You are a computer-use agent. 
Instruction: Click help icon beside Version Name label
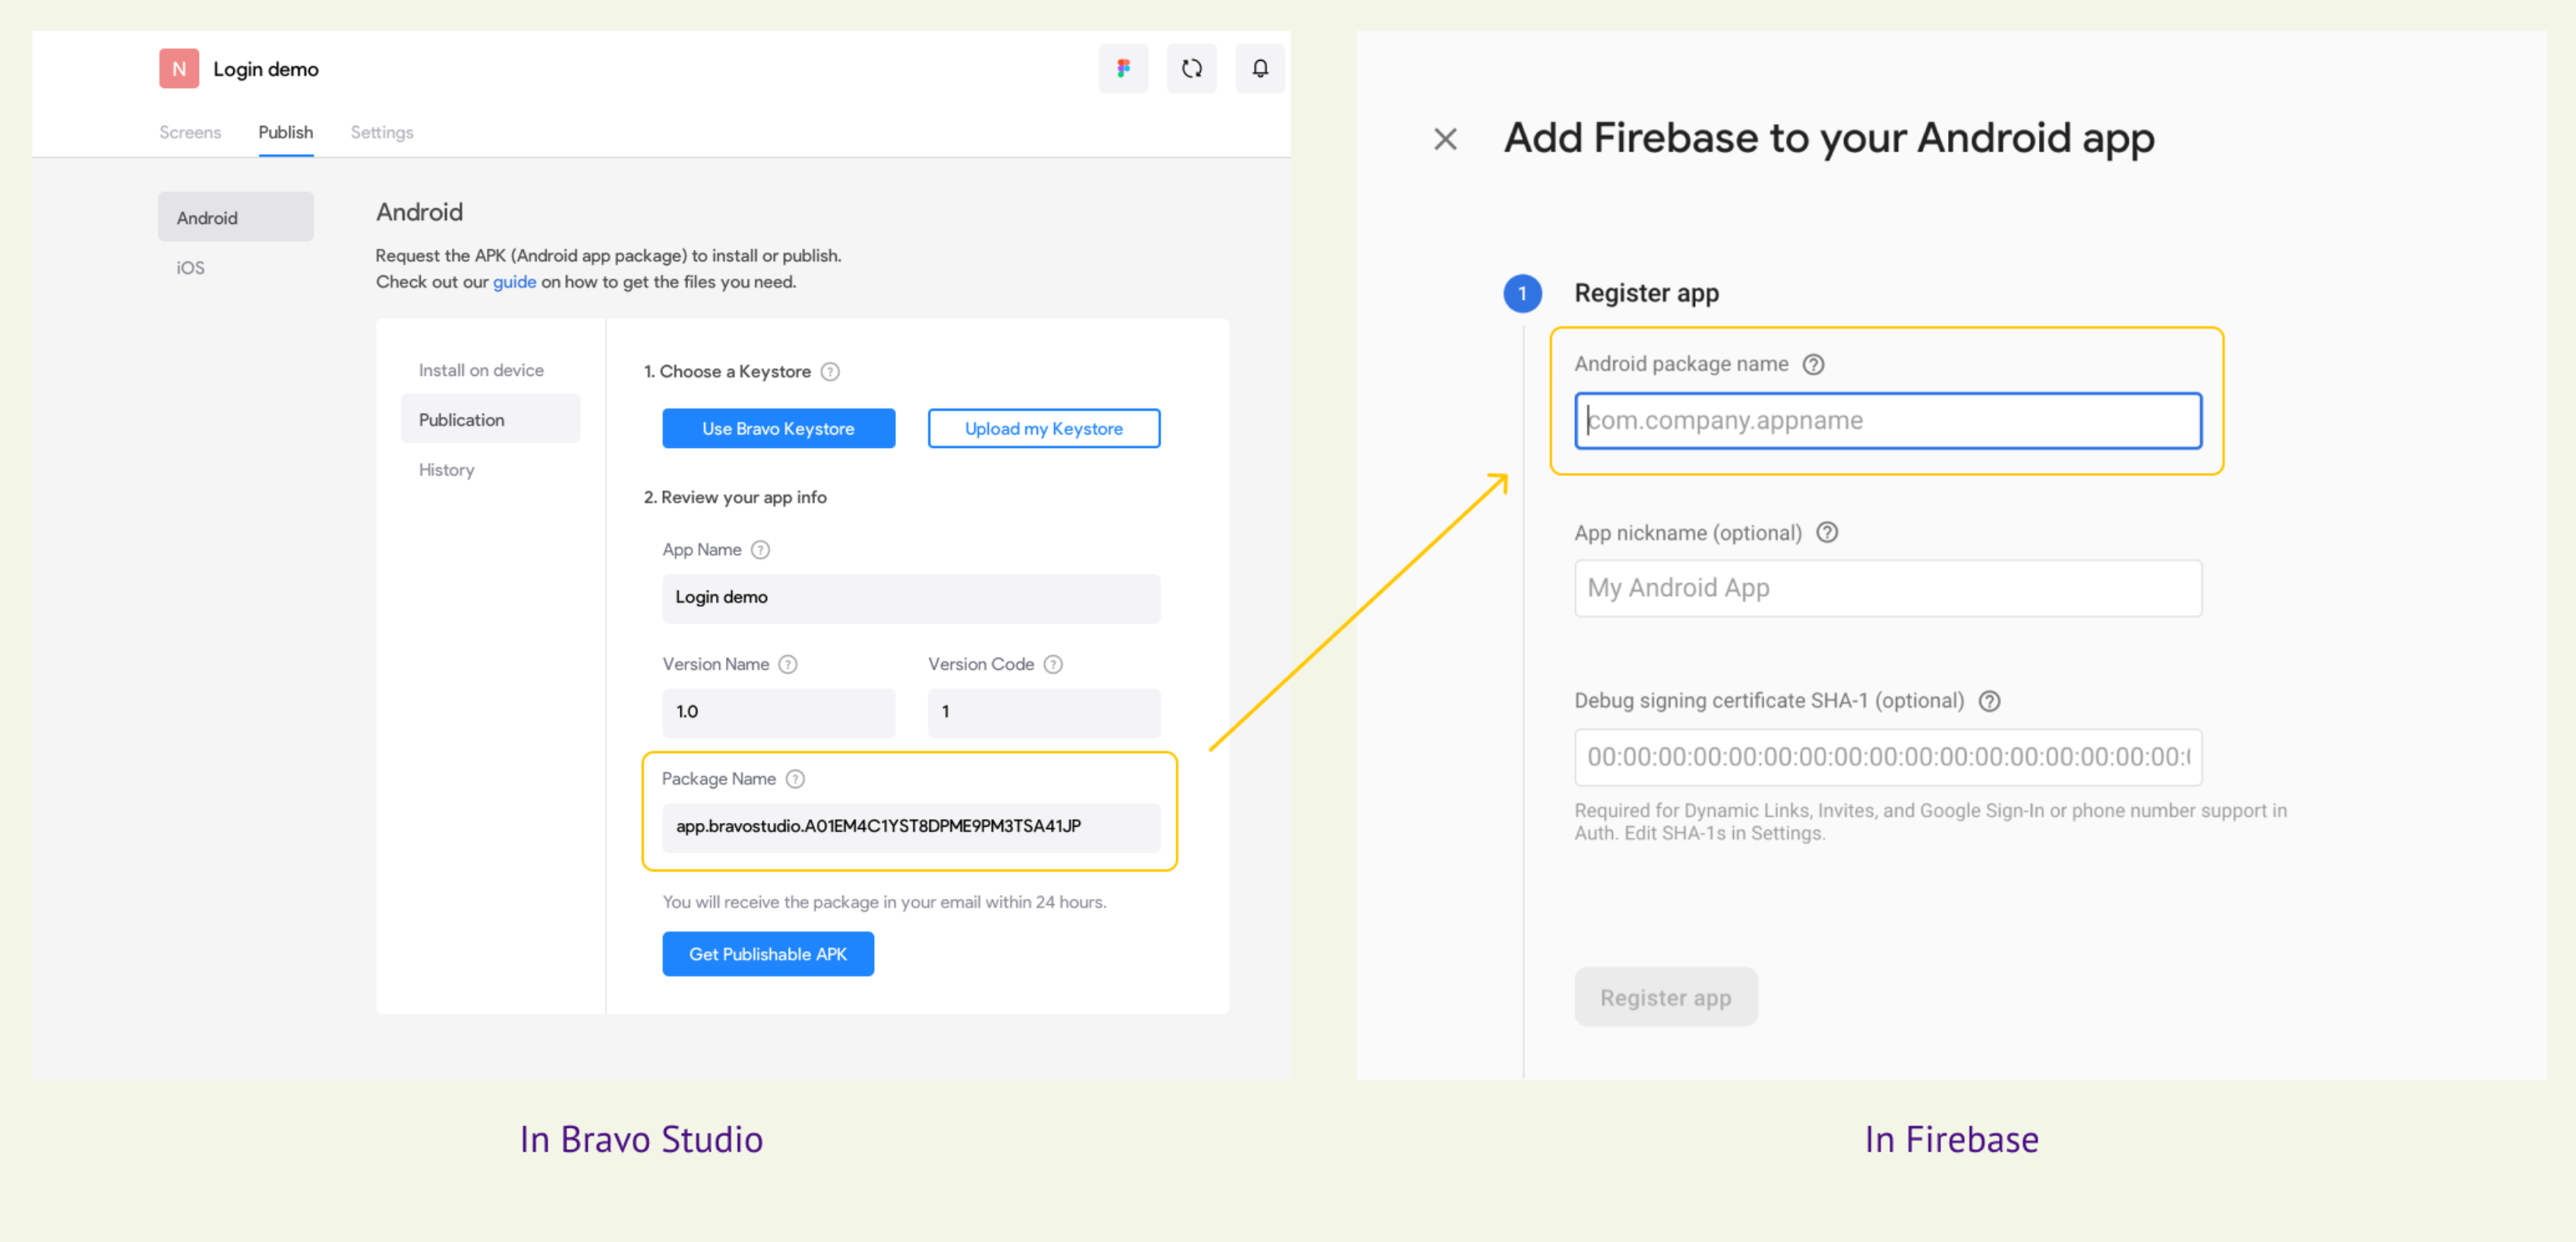click(x=788, y=664)
